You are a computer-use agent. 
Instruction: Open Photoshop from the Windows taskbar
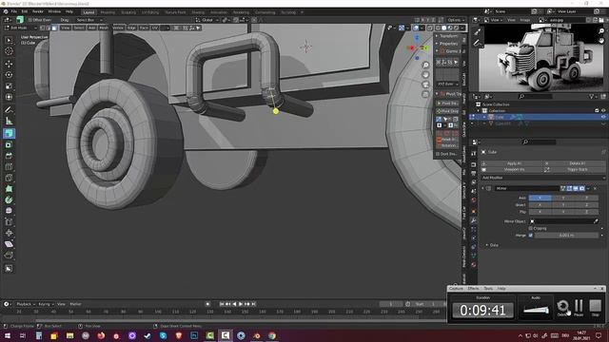click(x=194, y=335)
